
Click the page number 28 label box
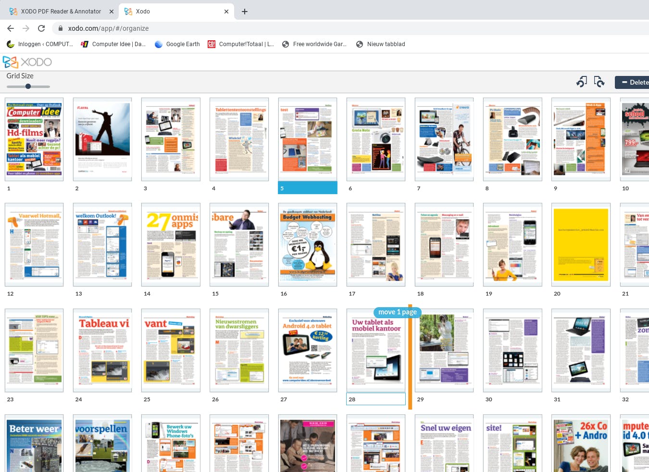click(x=376, y=399)
